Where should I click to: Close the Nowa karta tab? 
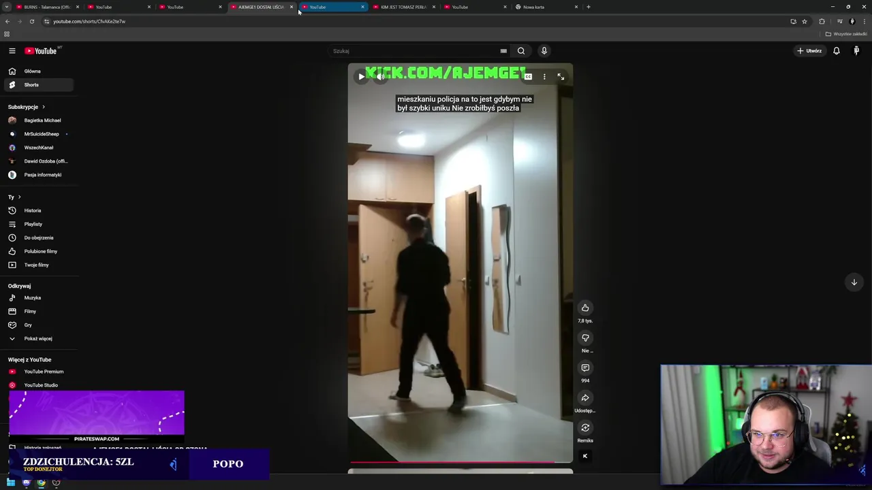coord(576,7)
